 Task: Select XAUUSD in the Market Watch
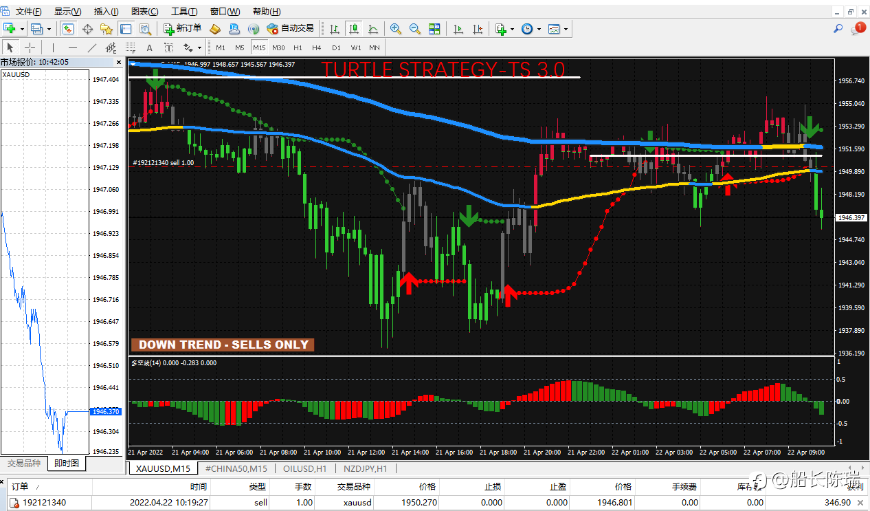[x=14, y=74]
